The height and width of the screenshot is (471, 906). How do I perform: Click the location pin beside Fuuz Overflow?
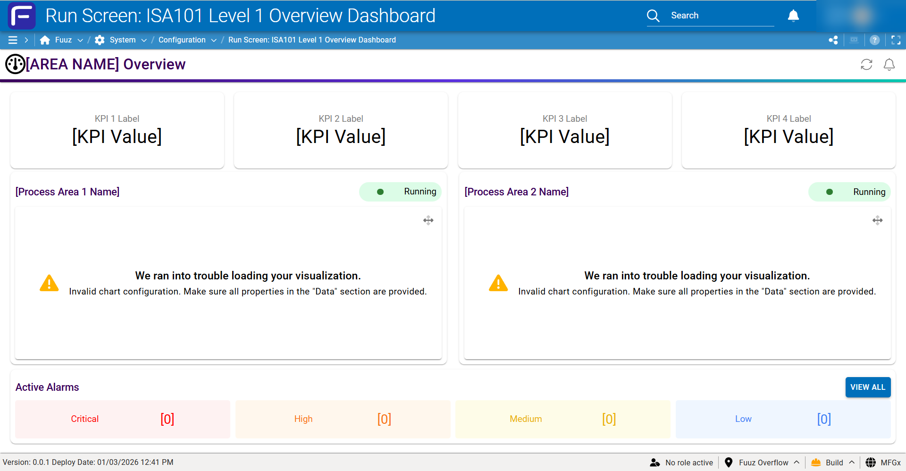pyautogui.click(x=728, y=463)
